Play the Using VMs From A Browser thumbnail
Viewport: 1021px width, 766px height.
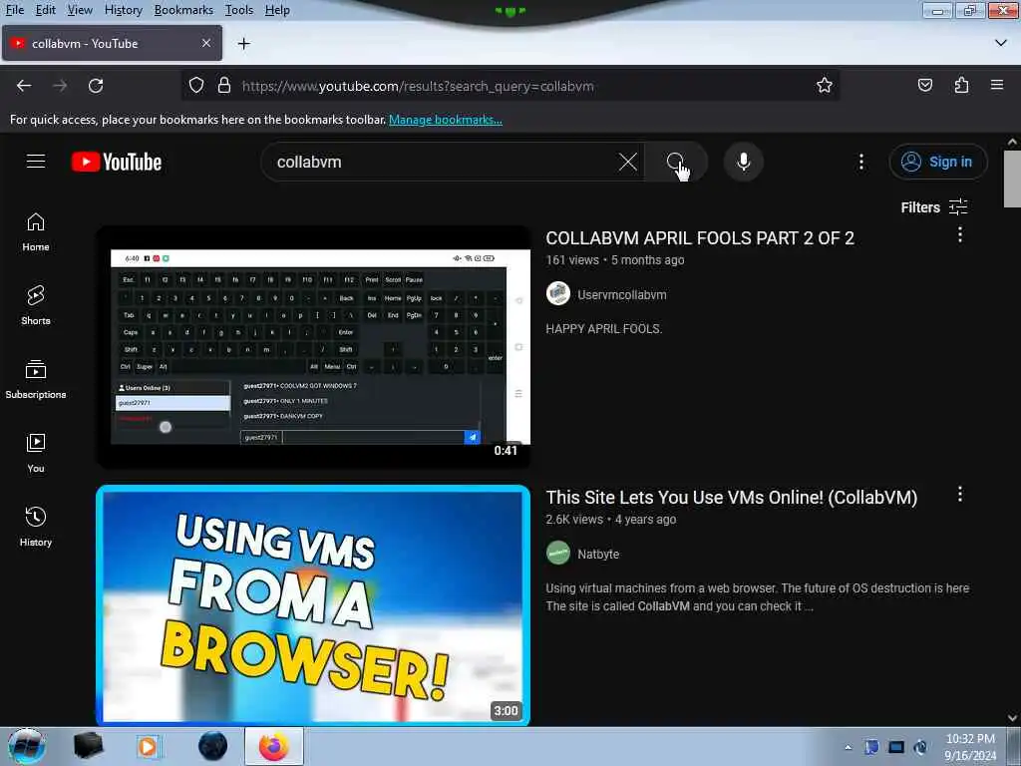pyautogui.click(x=313, y=605)
